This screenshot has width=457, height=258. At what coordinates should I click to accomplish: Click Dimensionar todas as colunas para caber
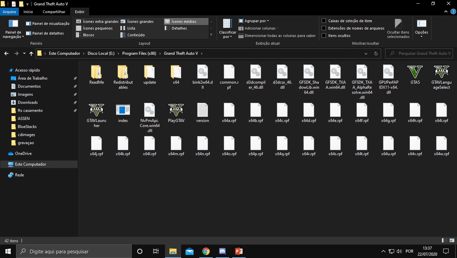277,36
